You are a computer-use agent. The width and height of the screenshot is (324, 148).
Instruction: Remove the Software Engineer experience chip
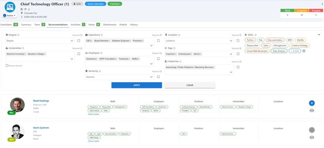point(130,41)
